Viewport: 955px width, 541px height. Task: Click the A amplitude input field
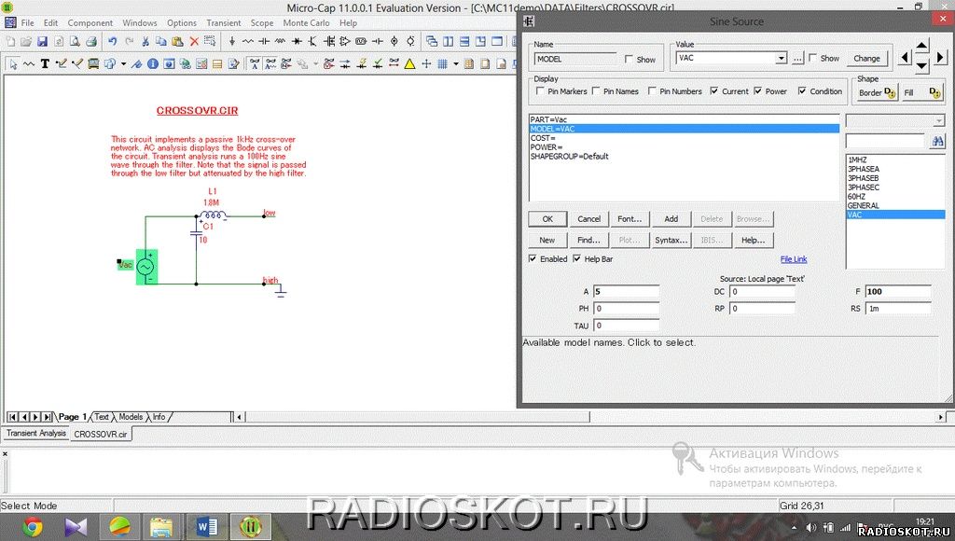[x=626, y=291]
